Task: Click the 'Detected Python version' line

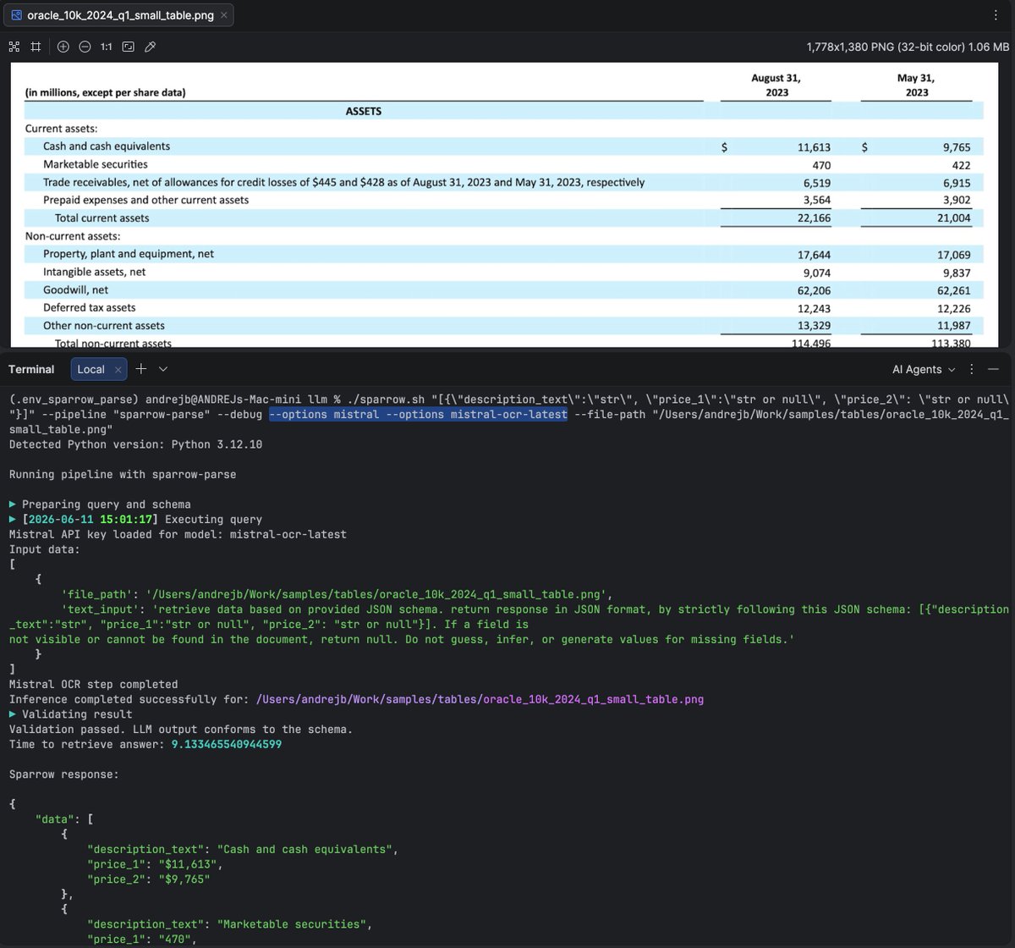Action: coord(135,444)
